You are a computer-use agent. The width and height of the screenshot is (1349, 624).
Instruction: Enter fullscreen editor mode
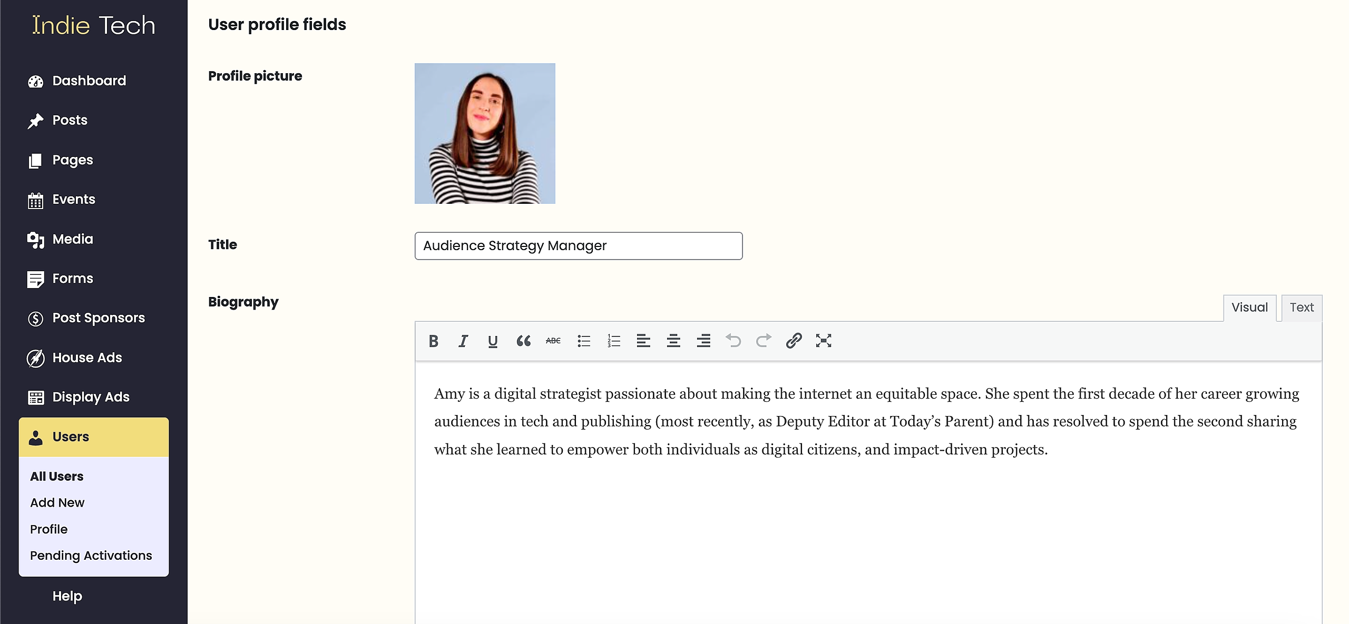pyautogui.click(x=823, y=341)
